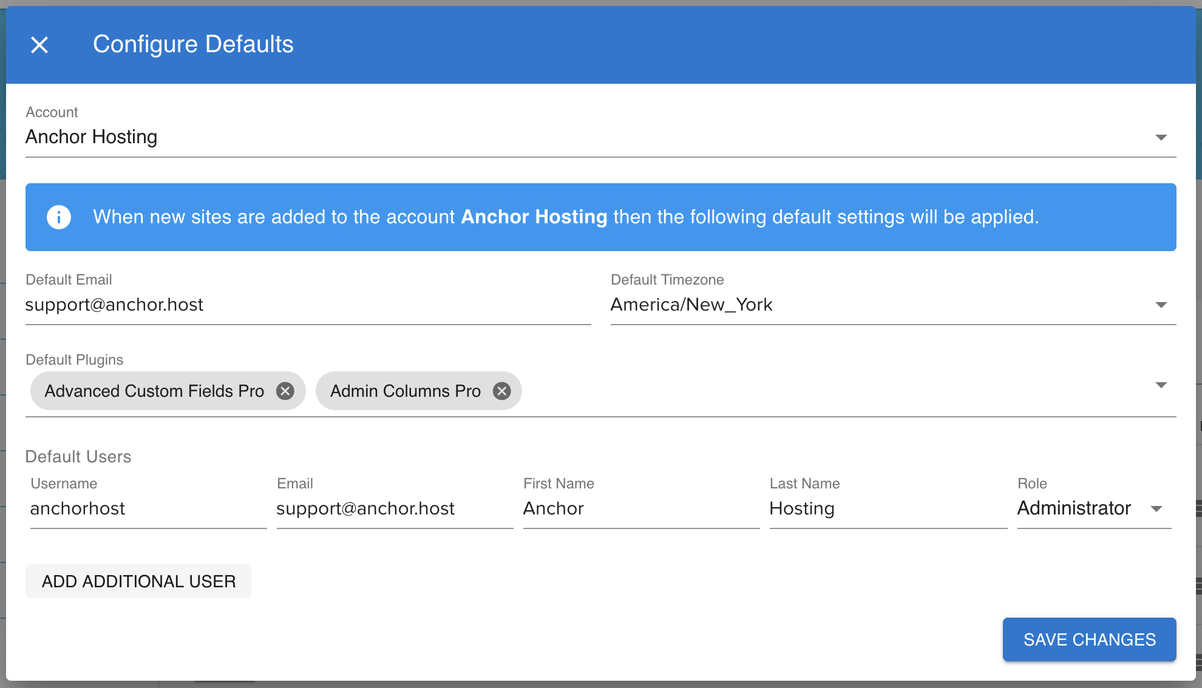
Task: Click ADD ADDITIONAL USER button
Action: coord(138,581)
